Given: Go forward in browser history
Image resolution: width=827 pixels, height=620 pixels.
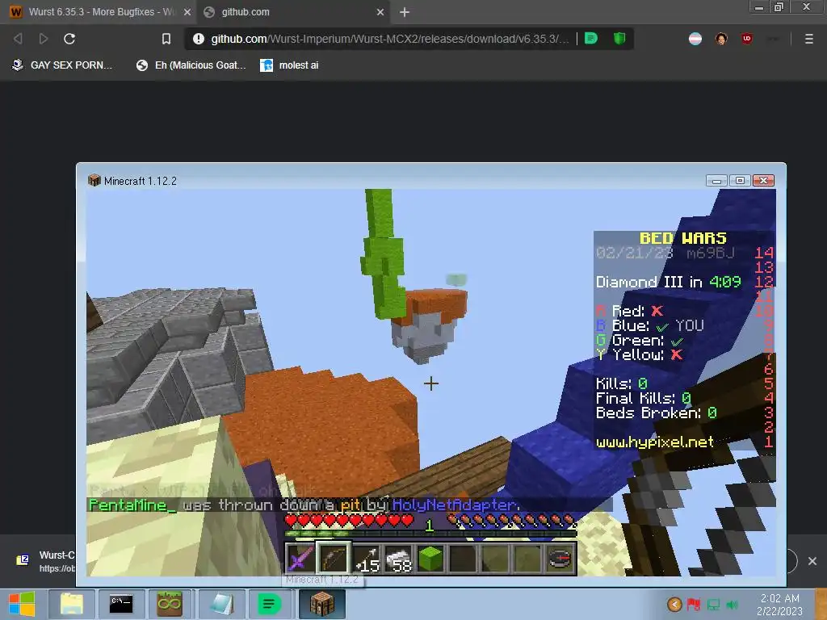Looking at the screenshot, I should [44, 39].
